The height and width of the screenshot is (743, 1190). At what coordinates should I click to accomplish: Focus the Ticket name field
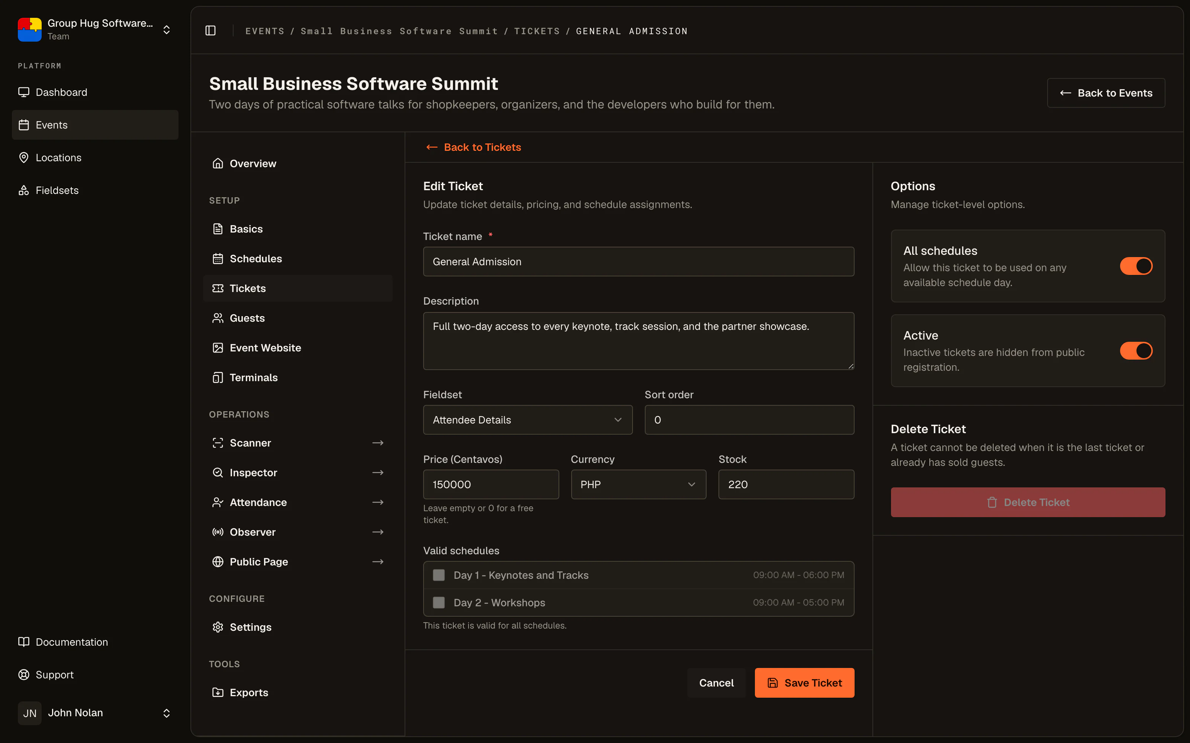[x=638, y=262]
